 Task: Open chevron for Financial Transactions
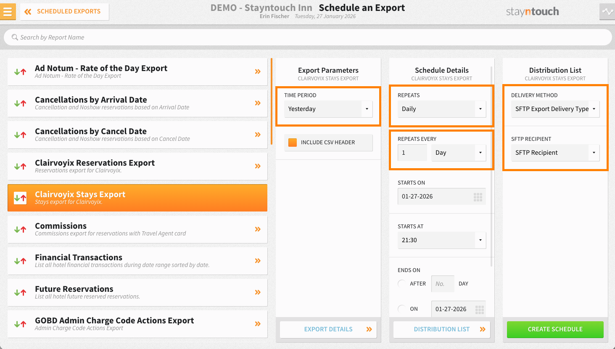point(258,261)
